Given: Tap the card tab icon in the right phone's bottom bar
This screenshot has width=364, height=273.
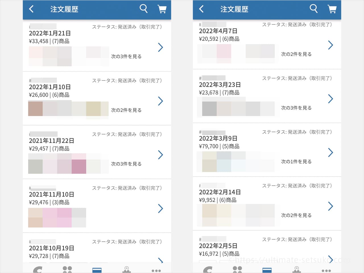Looking at the screenshot, I should pos(267,270).
